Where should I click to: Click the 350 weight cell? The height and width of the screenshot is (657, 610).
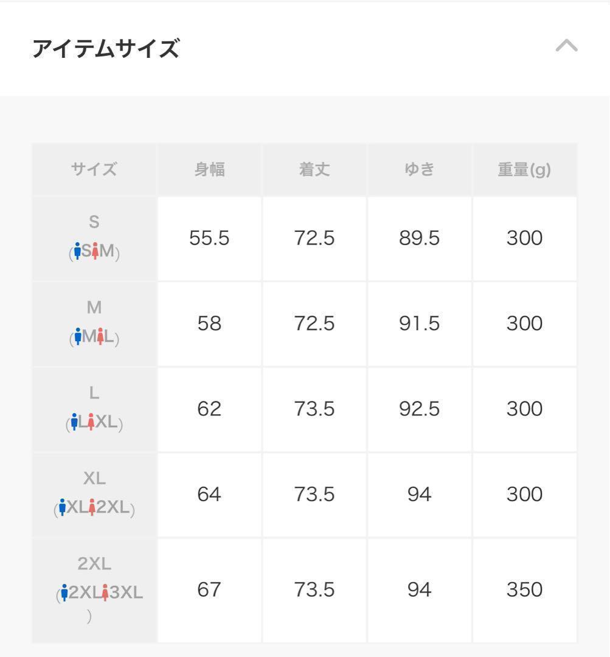[524, 589]
